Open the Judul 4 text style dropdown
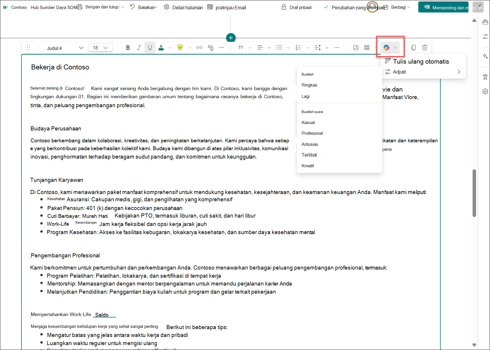 point(65,48)
